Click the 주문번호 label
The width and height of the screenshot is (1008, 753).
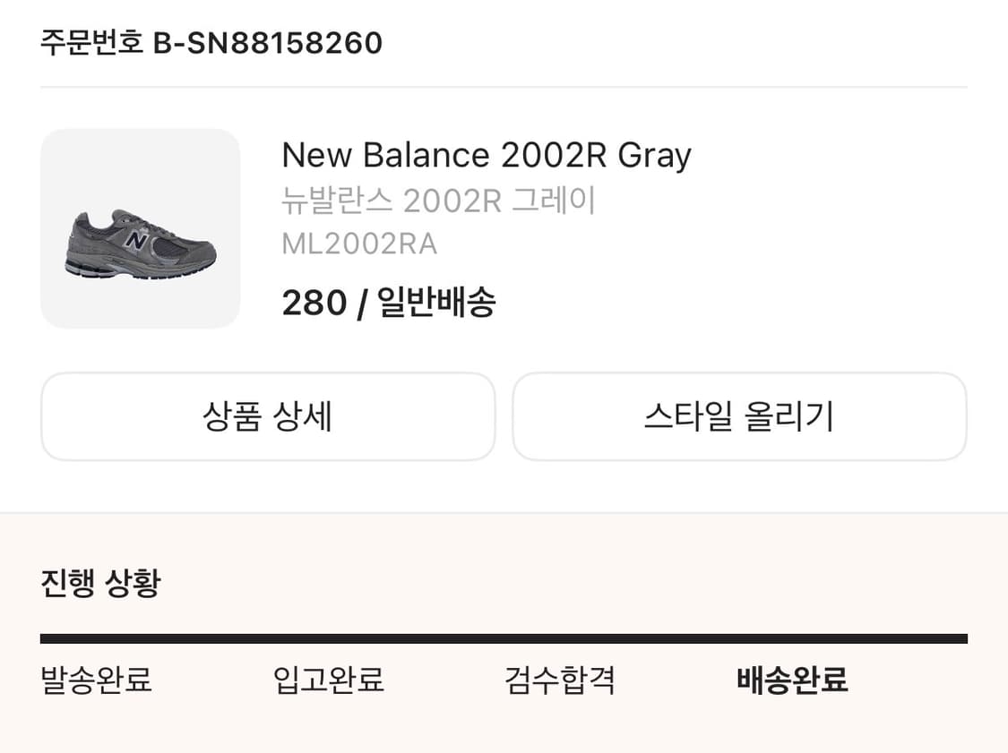pyautogui.click(x=91, y=42)
